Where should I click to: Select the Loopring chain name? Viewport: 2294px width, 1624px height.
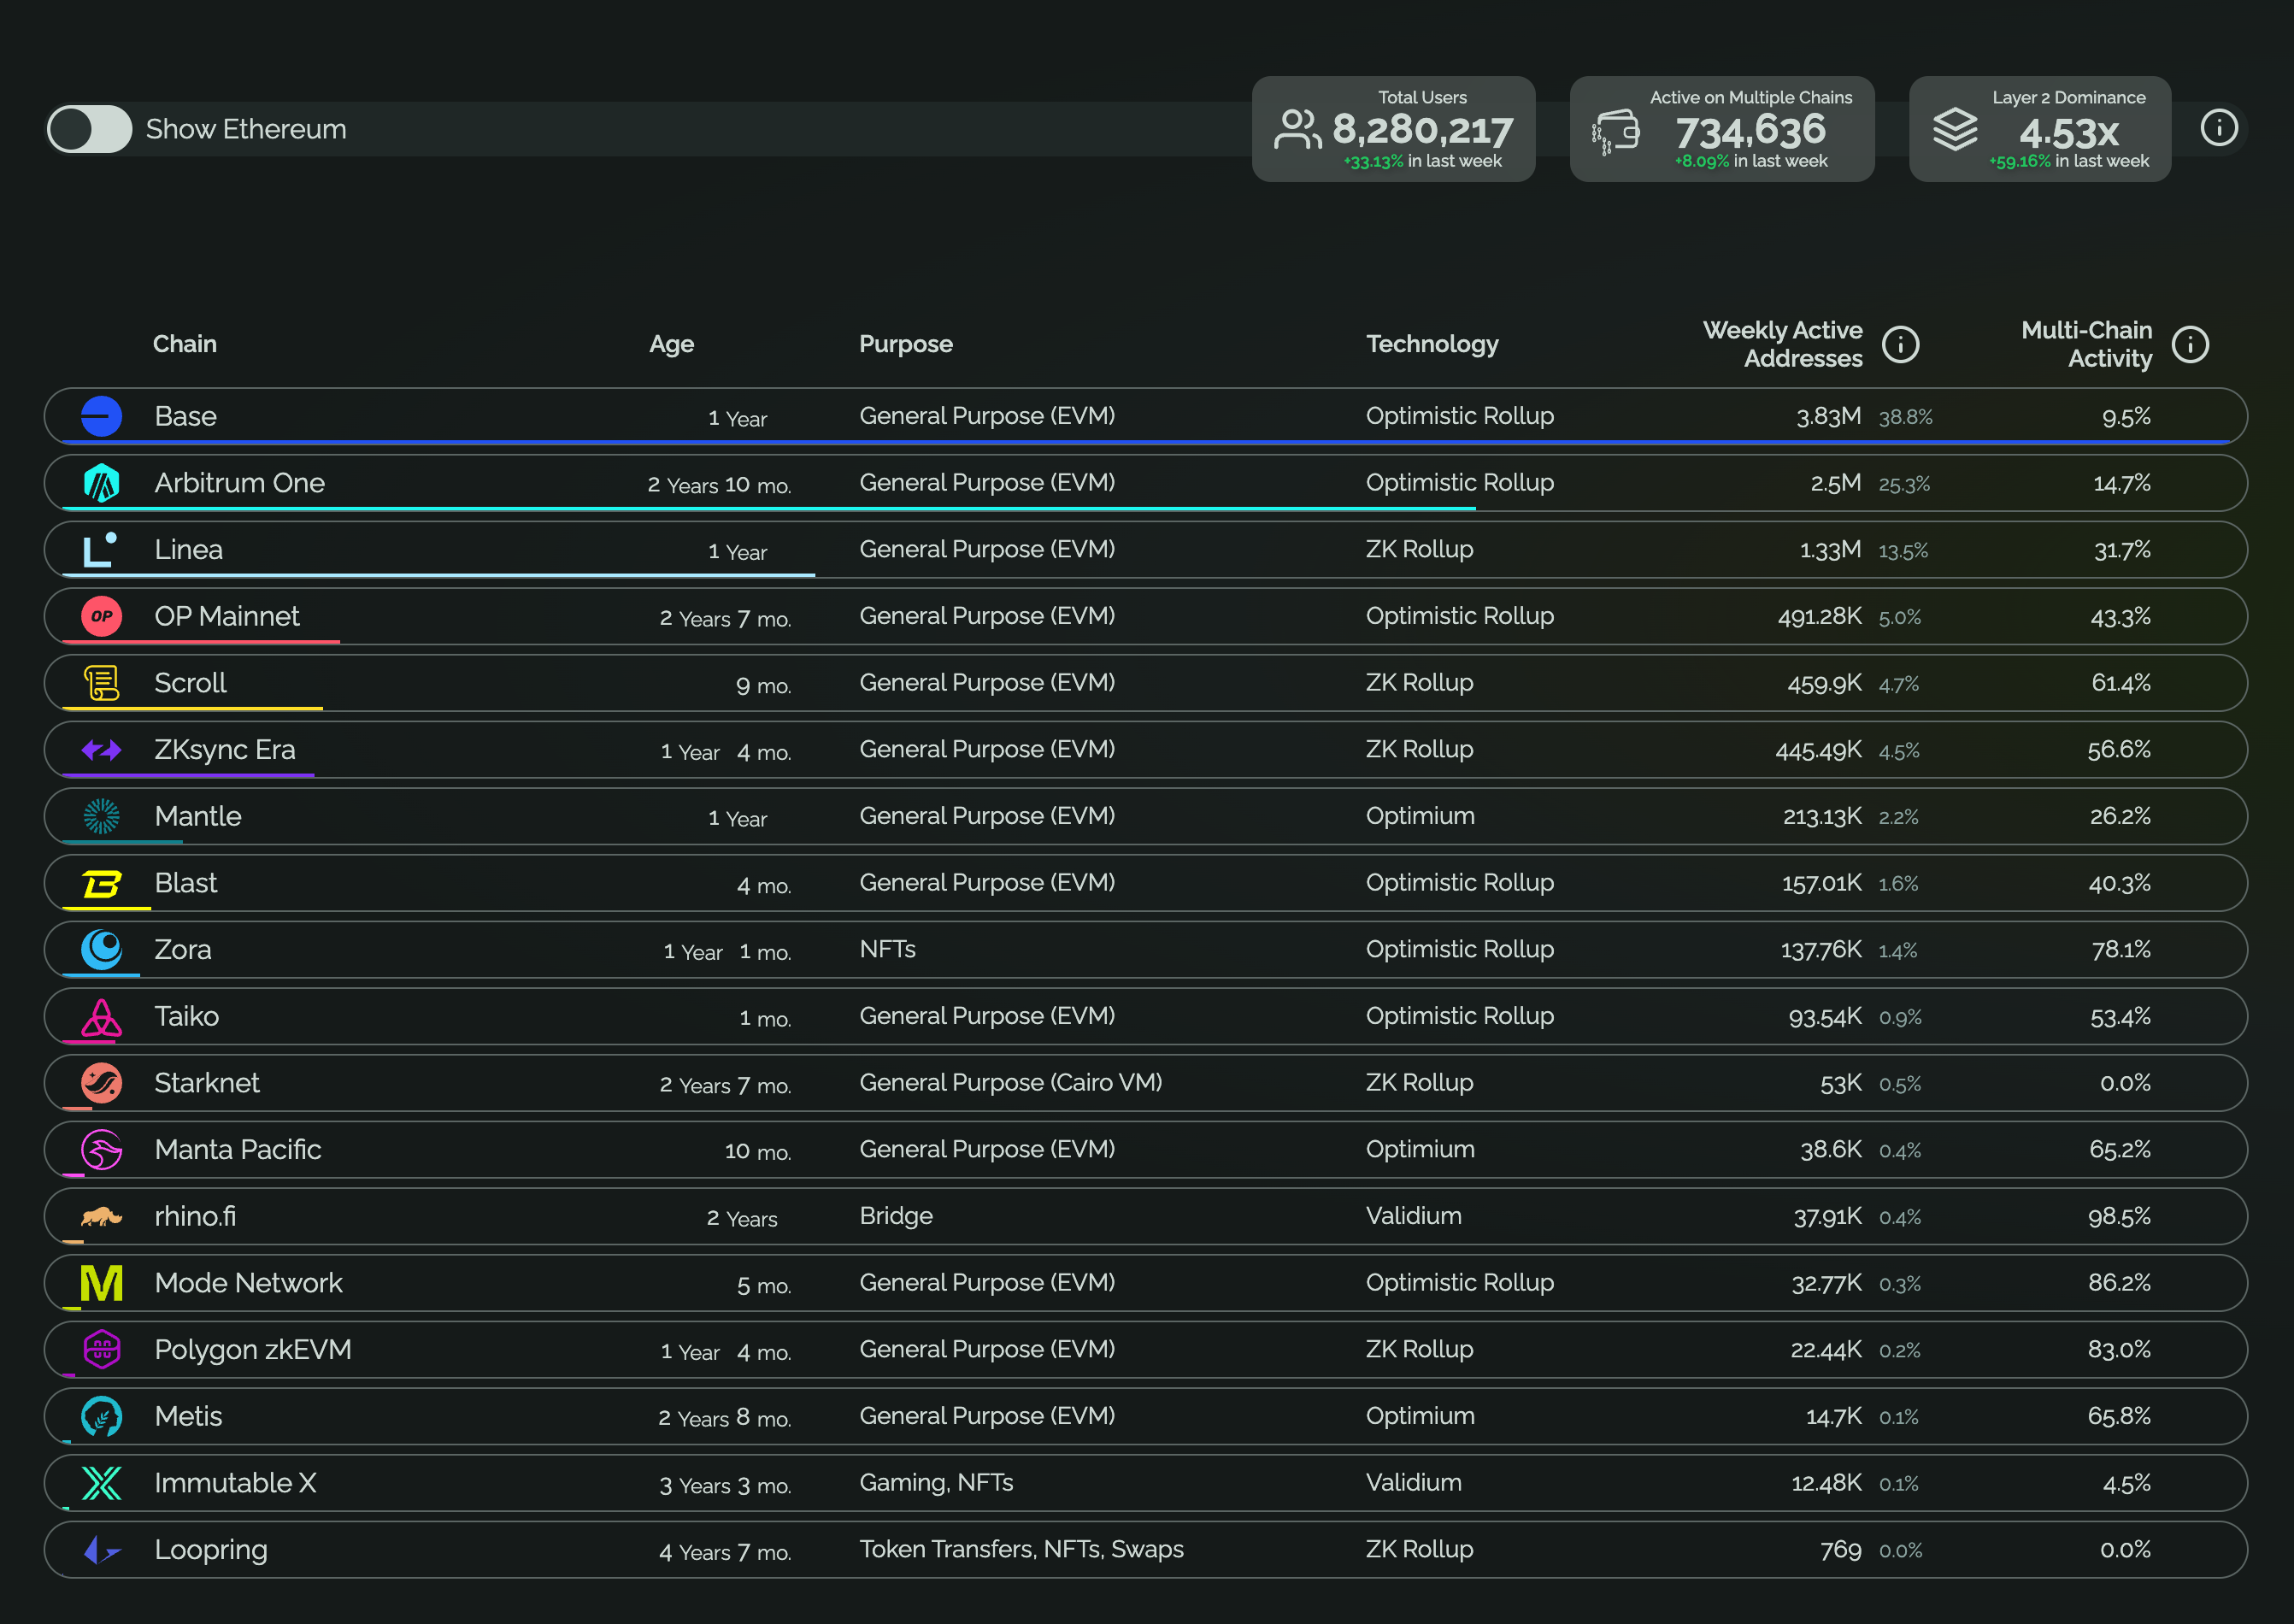coord(211,1550)
